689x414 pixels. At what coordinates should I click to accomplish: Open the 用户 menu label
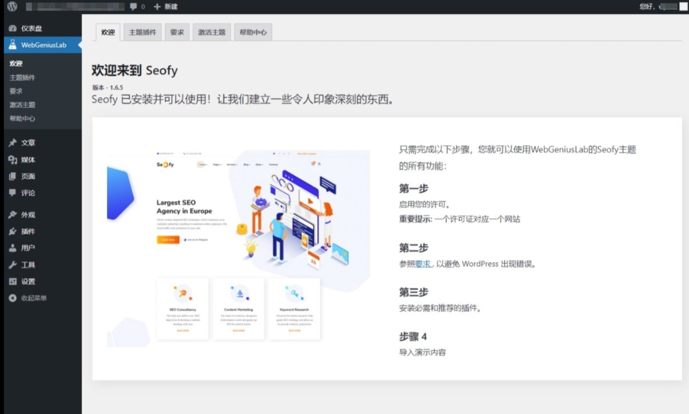coord(28,248)
